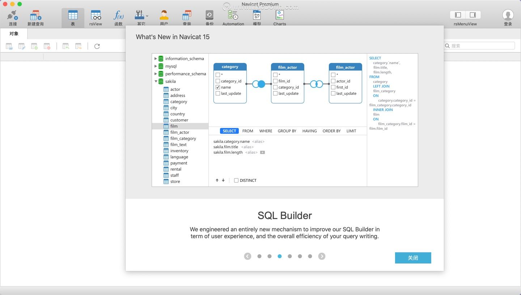This screenshot has height=295, width=521.
Task: Open the 连接 connection tool
Action: point(13,18)
